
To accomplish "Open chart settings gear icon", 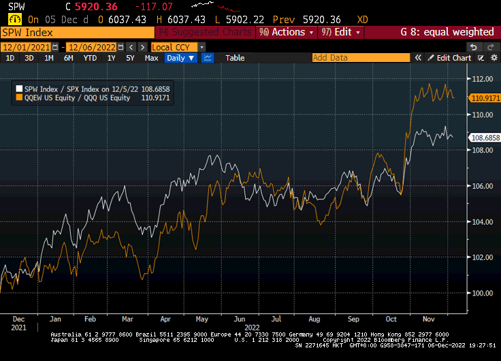I will coord(494,58).
